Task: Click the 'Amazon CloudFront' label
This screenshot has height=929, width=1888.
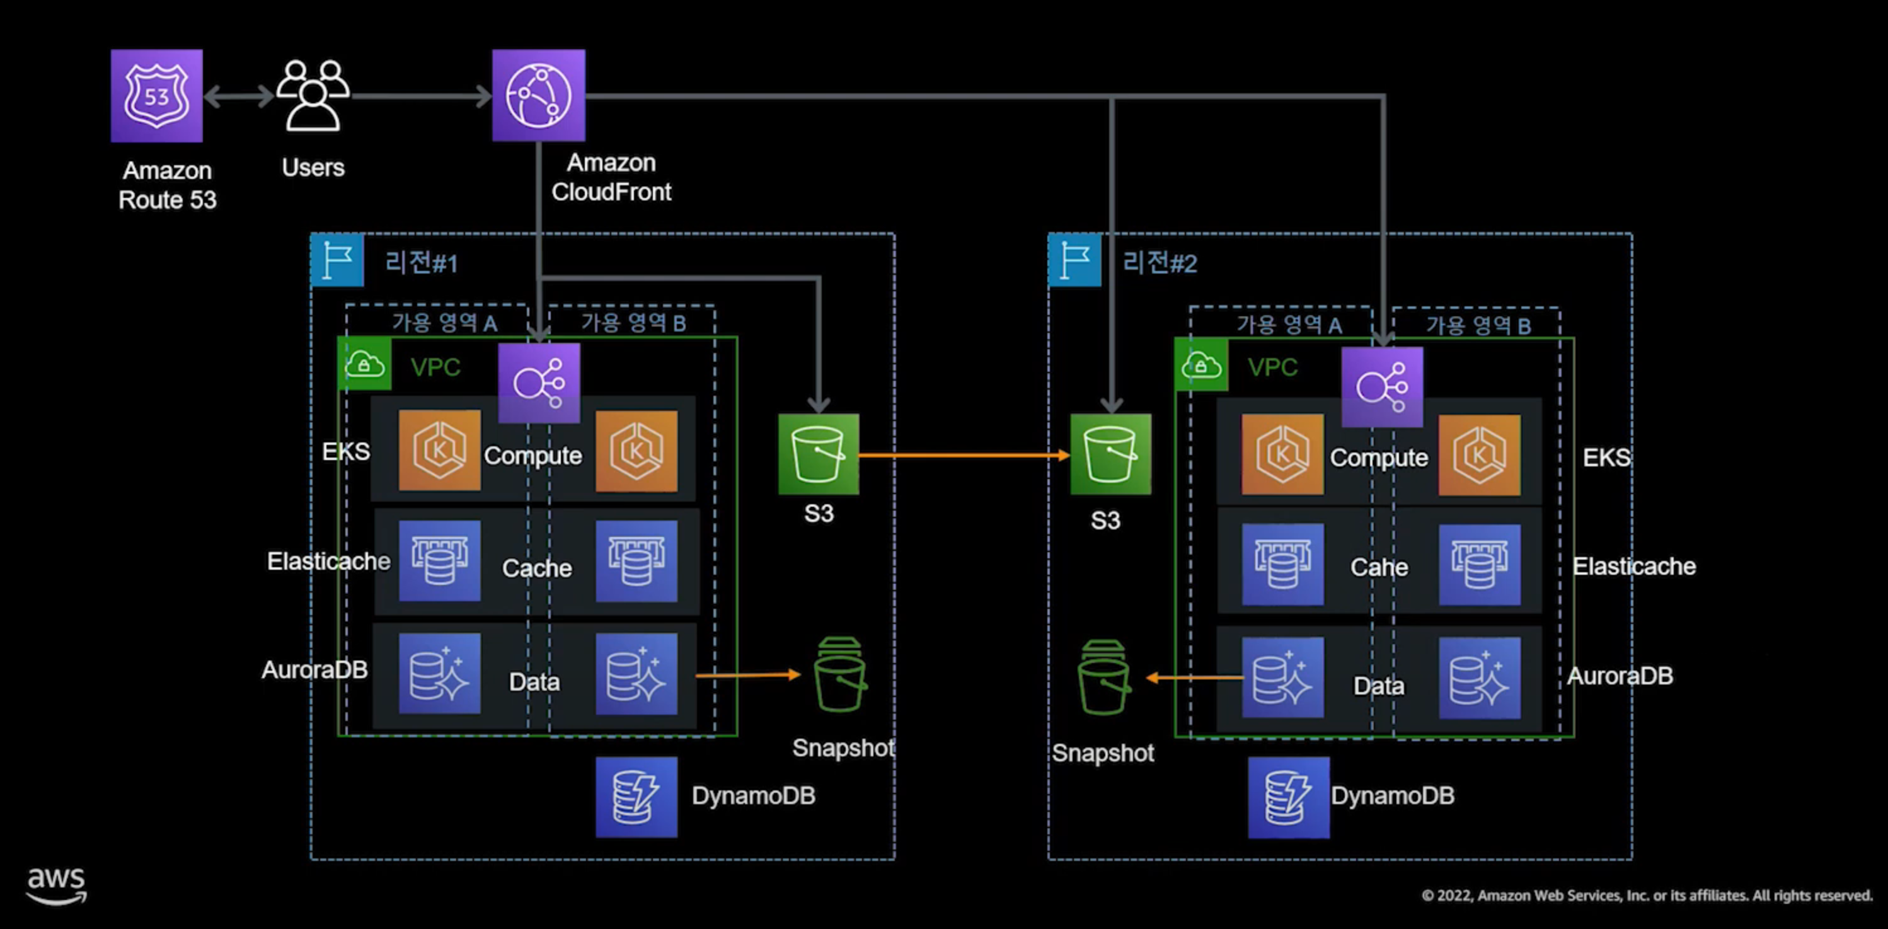Action: coord(611,176)
